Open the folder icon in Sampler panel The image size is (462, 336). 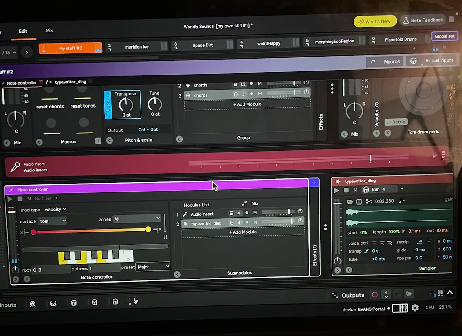[x=350, y=202]
